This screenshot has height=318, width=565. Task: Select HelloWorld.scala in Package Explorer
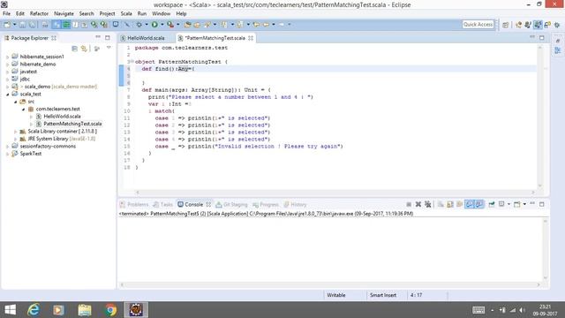coord(62,117)
